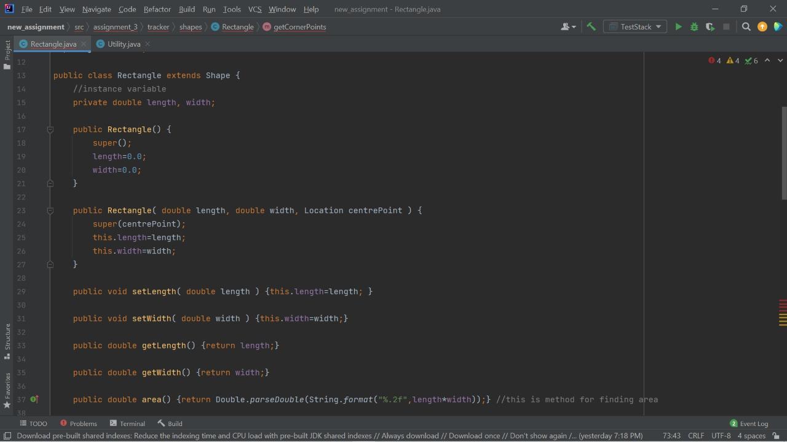Open the Edit menu
Screen dimensions: 787x442
(x=45, y=9)
